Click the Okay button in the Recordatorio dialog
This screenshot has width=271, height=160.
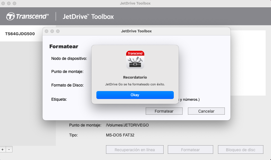point(135,95)
